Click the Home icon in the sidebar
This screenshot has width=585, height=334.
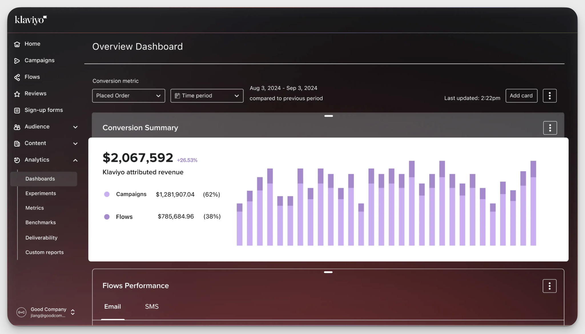point(17,44)
